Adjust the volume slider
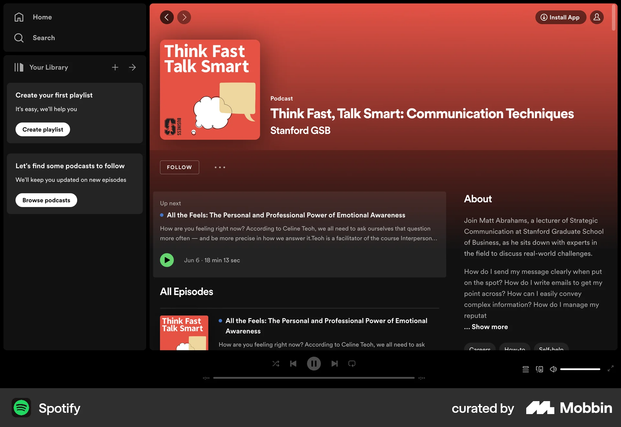Screen dimensions: 621x427 (x=581, y=369)
